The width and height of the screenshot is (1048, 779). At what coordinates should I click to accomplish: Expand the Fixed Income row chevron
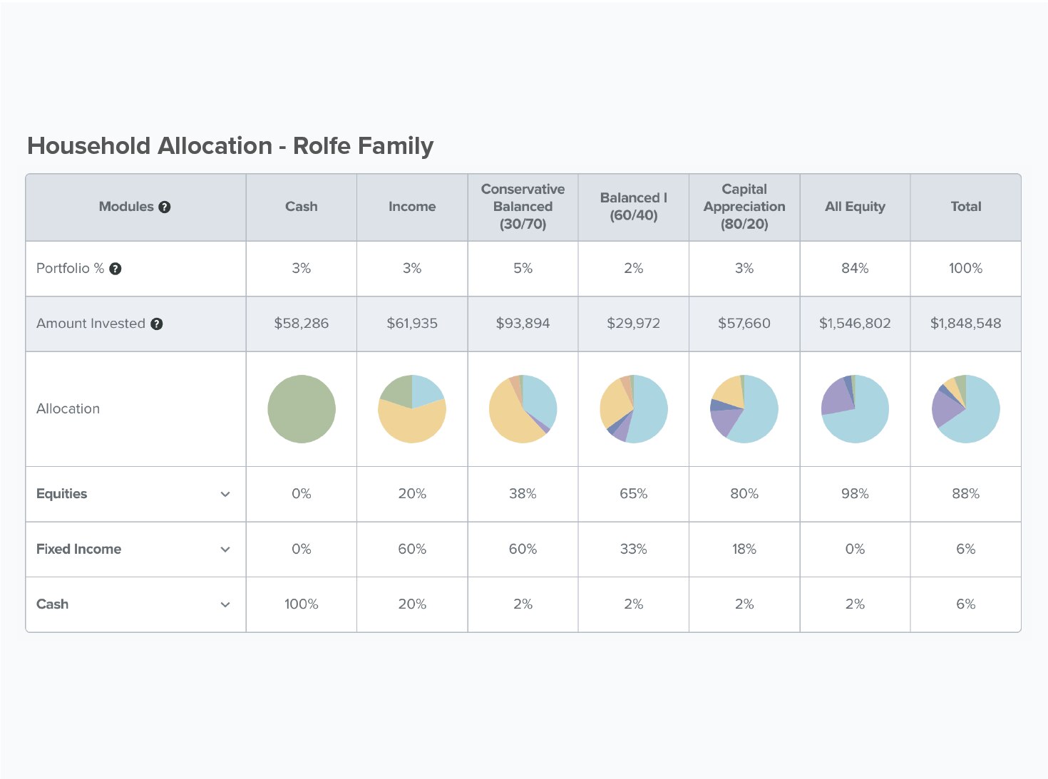coord(225,550)
